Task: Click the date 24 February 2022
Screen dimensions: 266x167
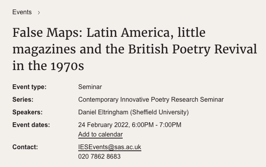Action: tap(104, 125)
